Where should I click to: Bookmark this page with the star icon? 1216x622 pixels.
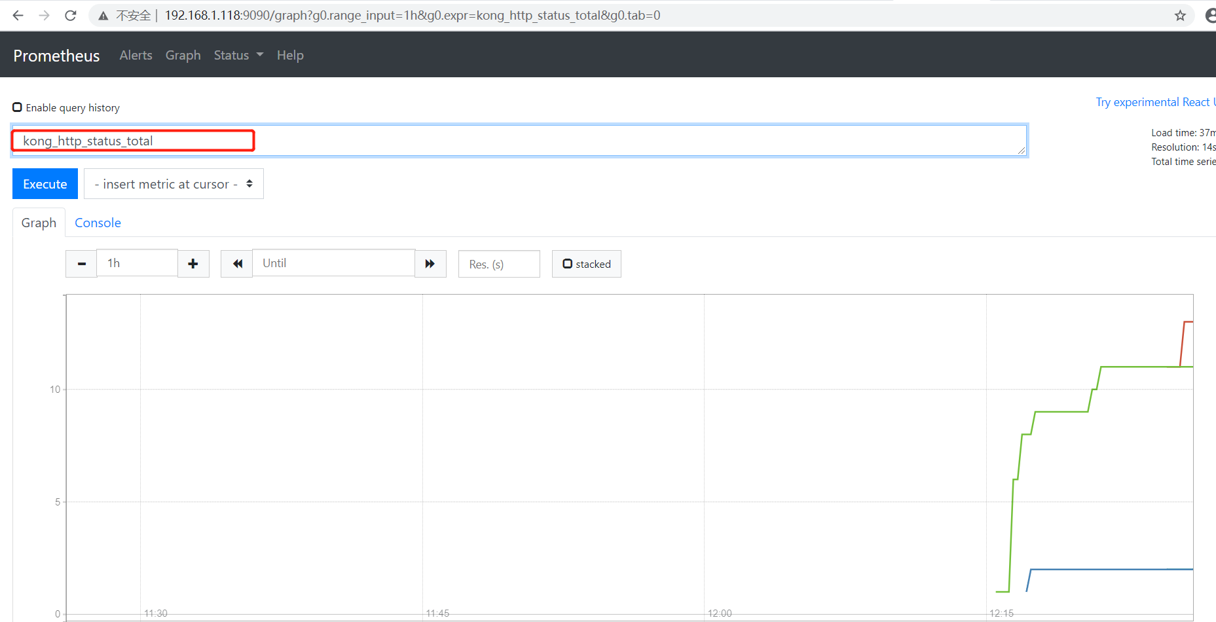[x=1180, y=15]
